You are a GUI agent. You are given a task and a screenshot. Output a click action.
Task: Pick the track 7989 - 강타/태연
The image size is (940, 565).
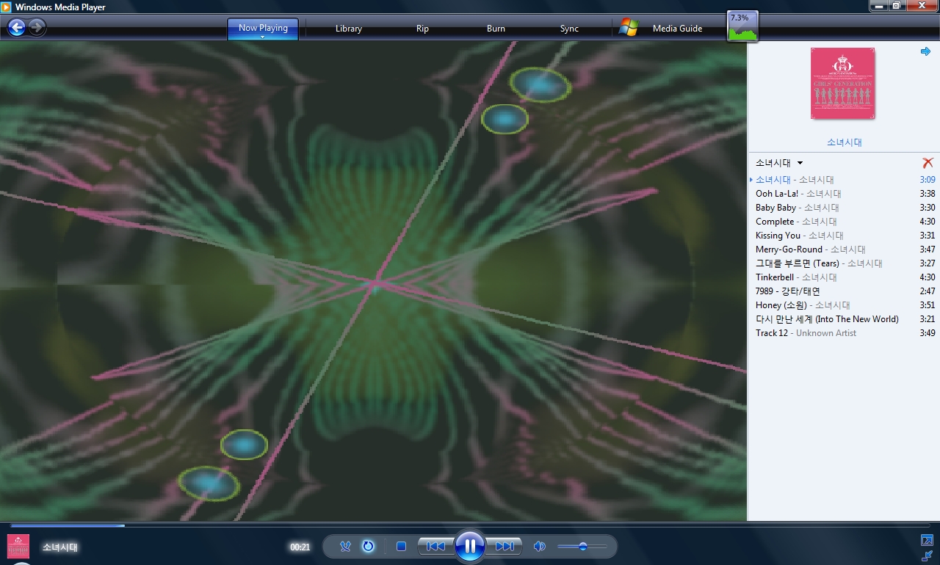(843, 291)
